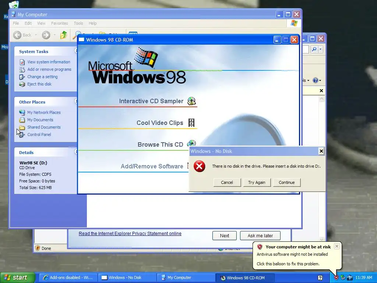
Task: Click Try Again in No Disk dialog
Action: [x=257, y=182]
